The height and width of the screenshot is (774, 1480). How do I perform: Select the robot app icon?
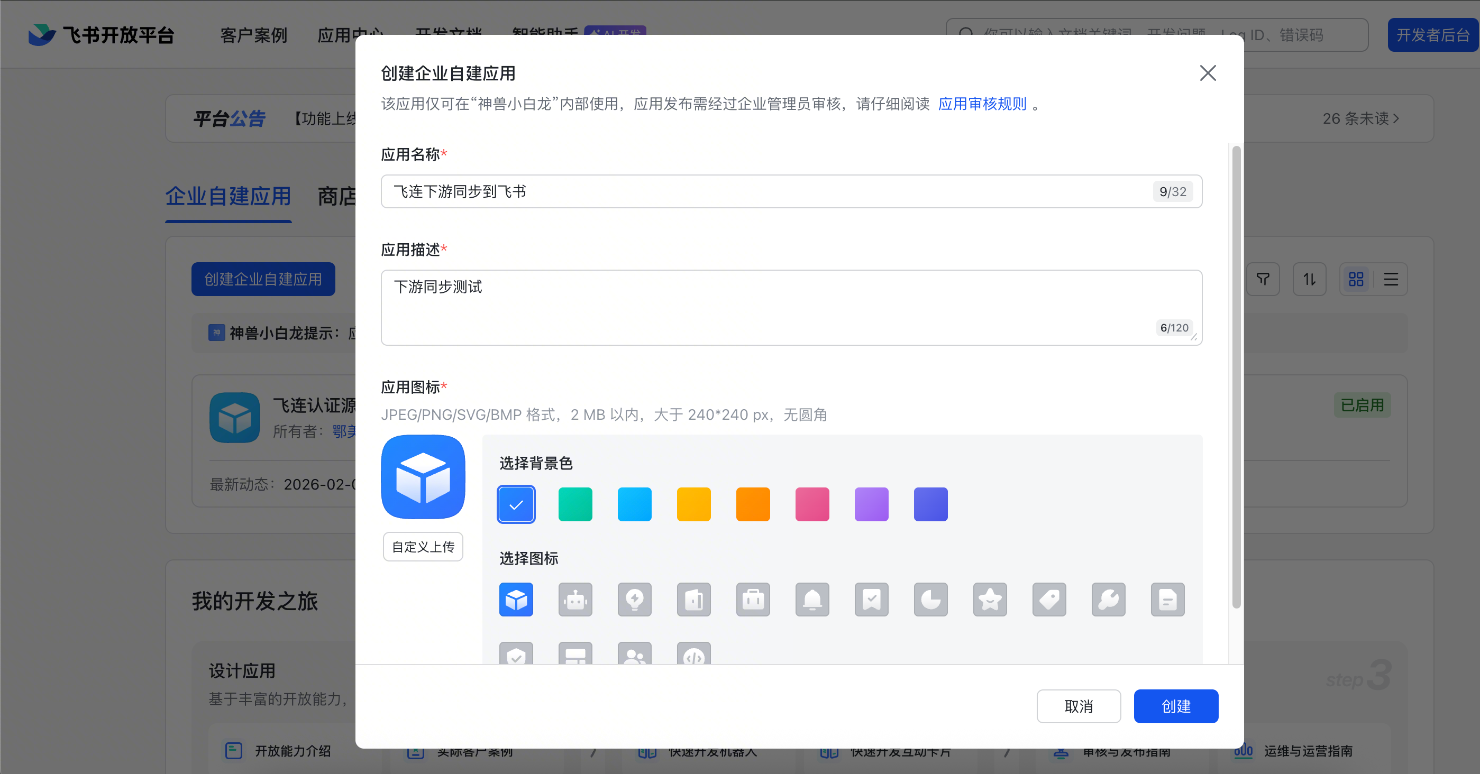(575, 600)
